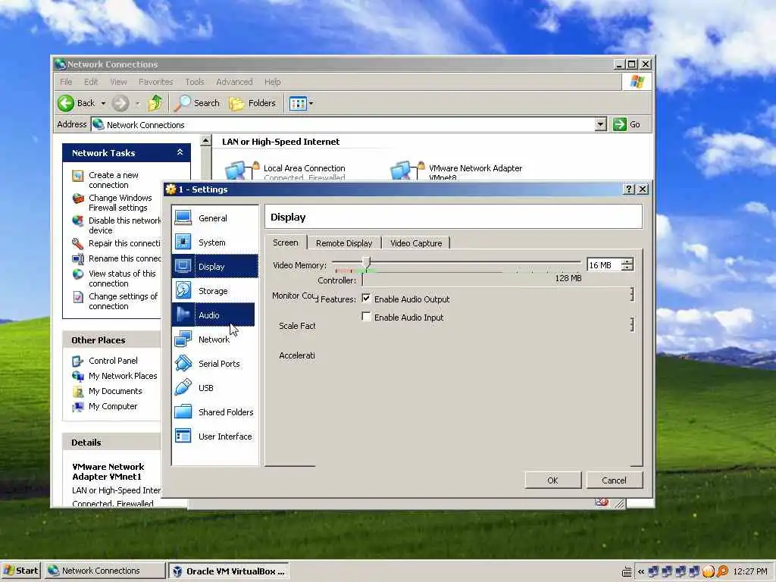Switch to the Screen tab
Viewport: 776px width, 582px height.
(x=286, y=242)
